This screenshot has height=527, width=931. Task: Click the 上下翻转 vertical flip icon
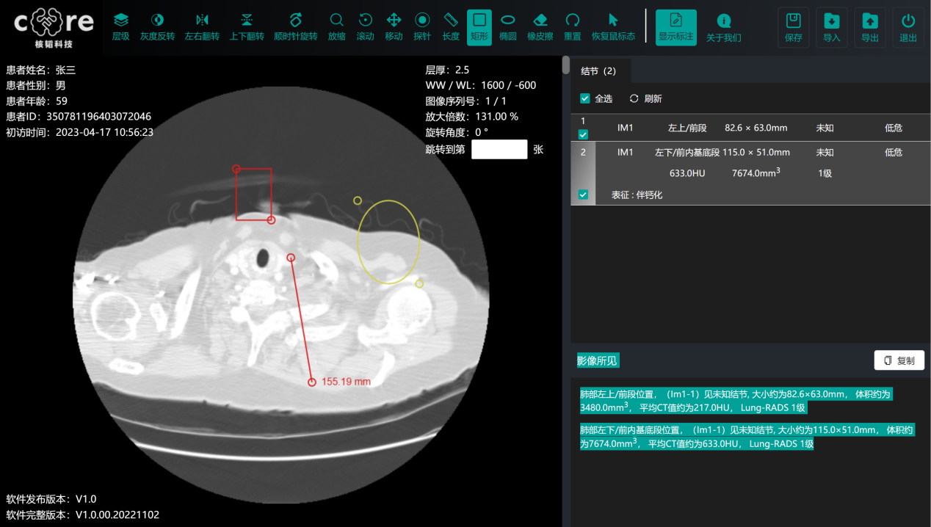pos(247,27)
